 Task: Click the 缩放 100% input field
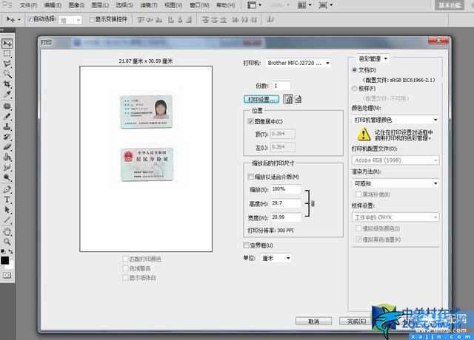(286, 189)
